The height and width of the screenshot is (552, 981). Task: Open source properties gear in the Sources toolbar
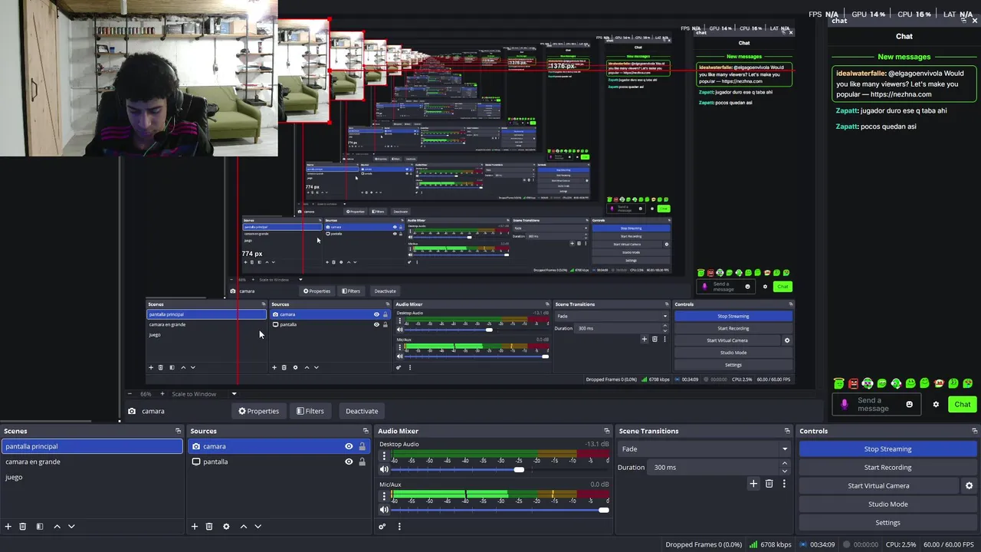[x=226, y=527]
